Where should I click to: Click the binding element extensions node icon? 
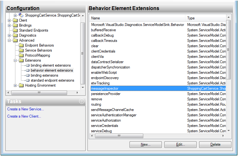pyautogui.click(x=28, y=65)
